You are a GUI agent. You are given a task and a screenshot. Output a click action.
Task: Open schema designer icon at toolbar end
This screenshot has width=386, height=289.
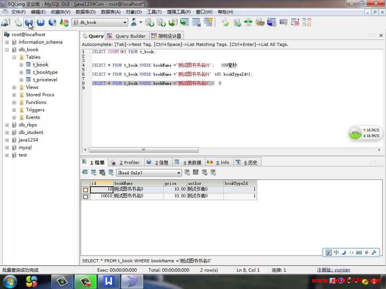[307, 22]
